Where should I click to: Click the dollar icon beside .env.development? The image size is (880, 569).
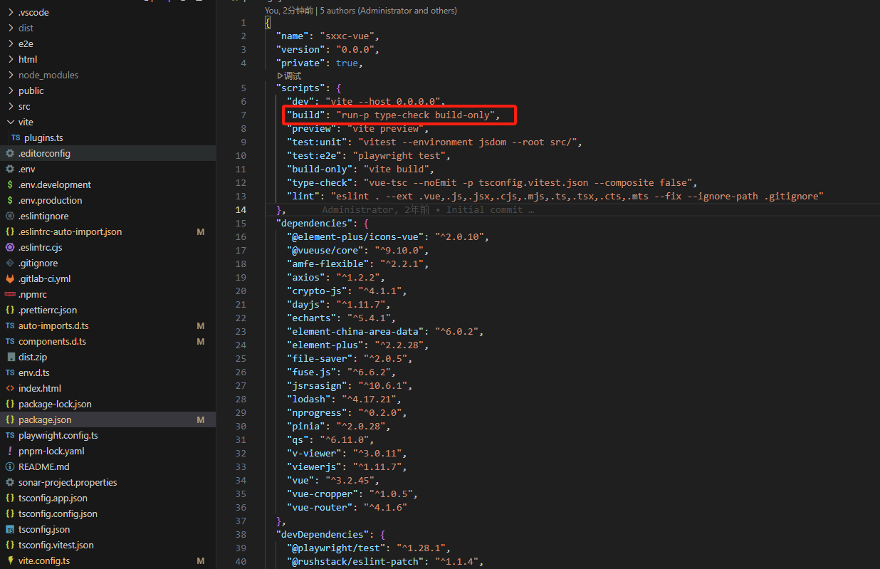(11, 184)
